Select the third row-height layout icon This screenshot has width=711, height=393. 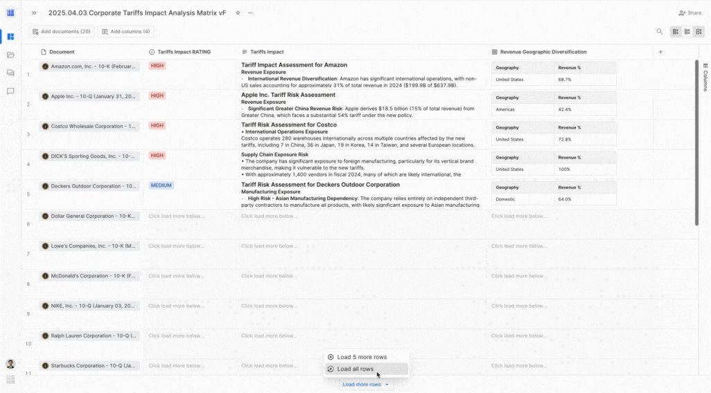click(x=699, y=32)
